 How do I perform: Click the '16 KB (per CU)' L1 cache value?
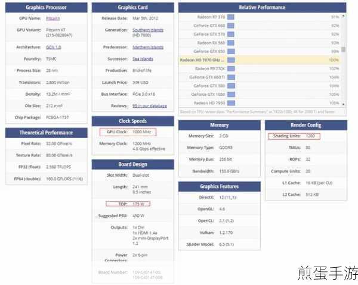(x=319, y=183)
